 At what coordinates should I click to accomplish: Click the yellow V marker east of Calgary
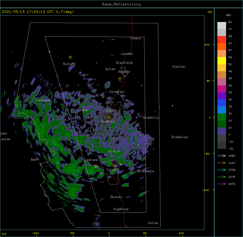(121, 164)
